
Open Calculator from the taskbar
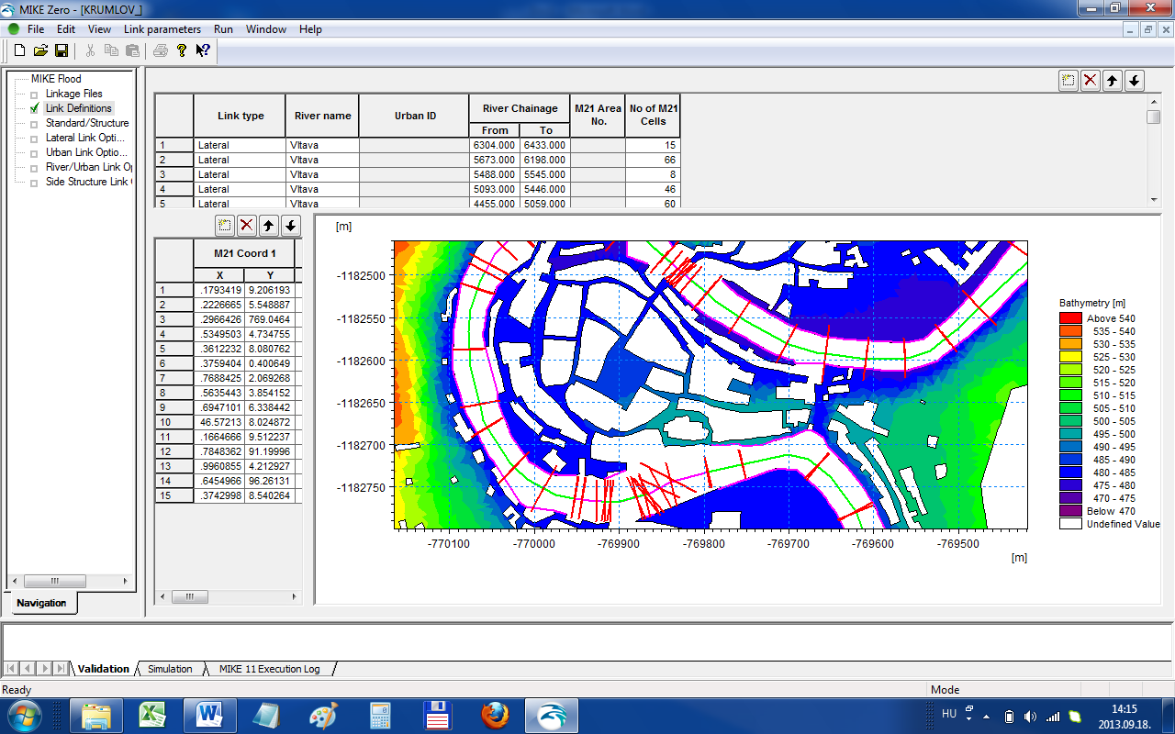point(380,715)
